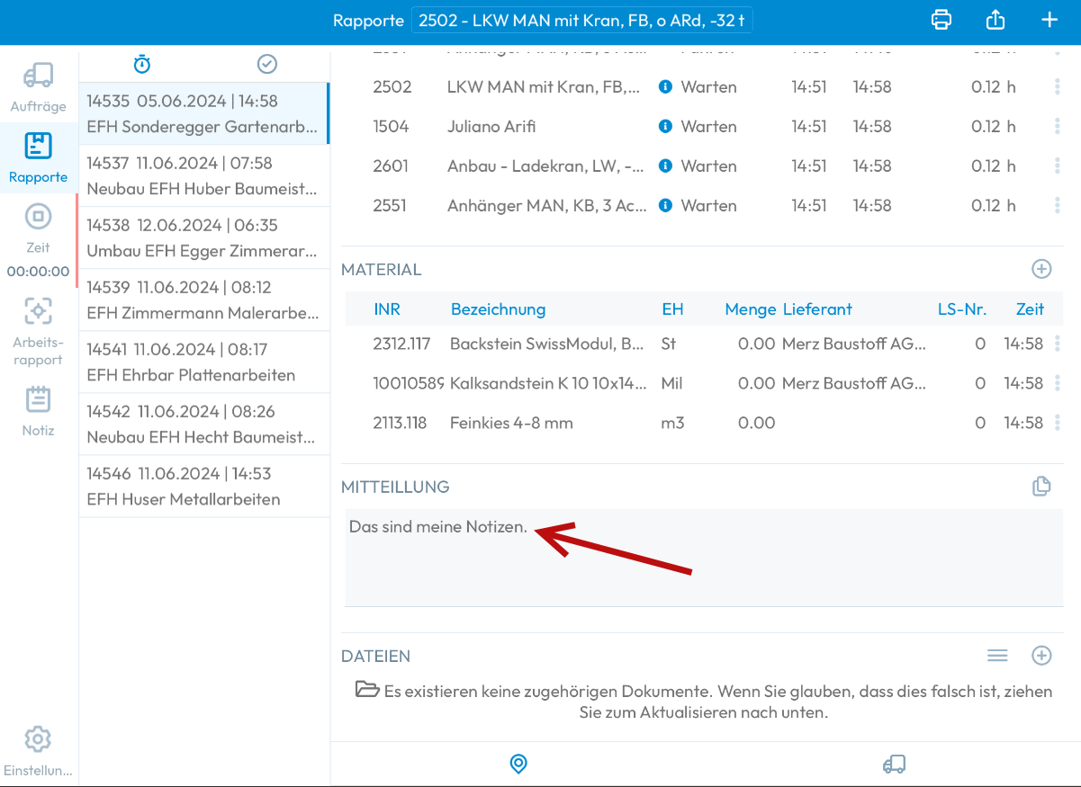
Task: Open the Zeit timer in sidebar
Action: [39, 239]
